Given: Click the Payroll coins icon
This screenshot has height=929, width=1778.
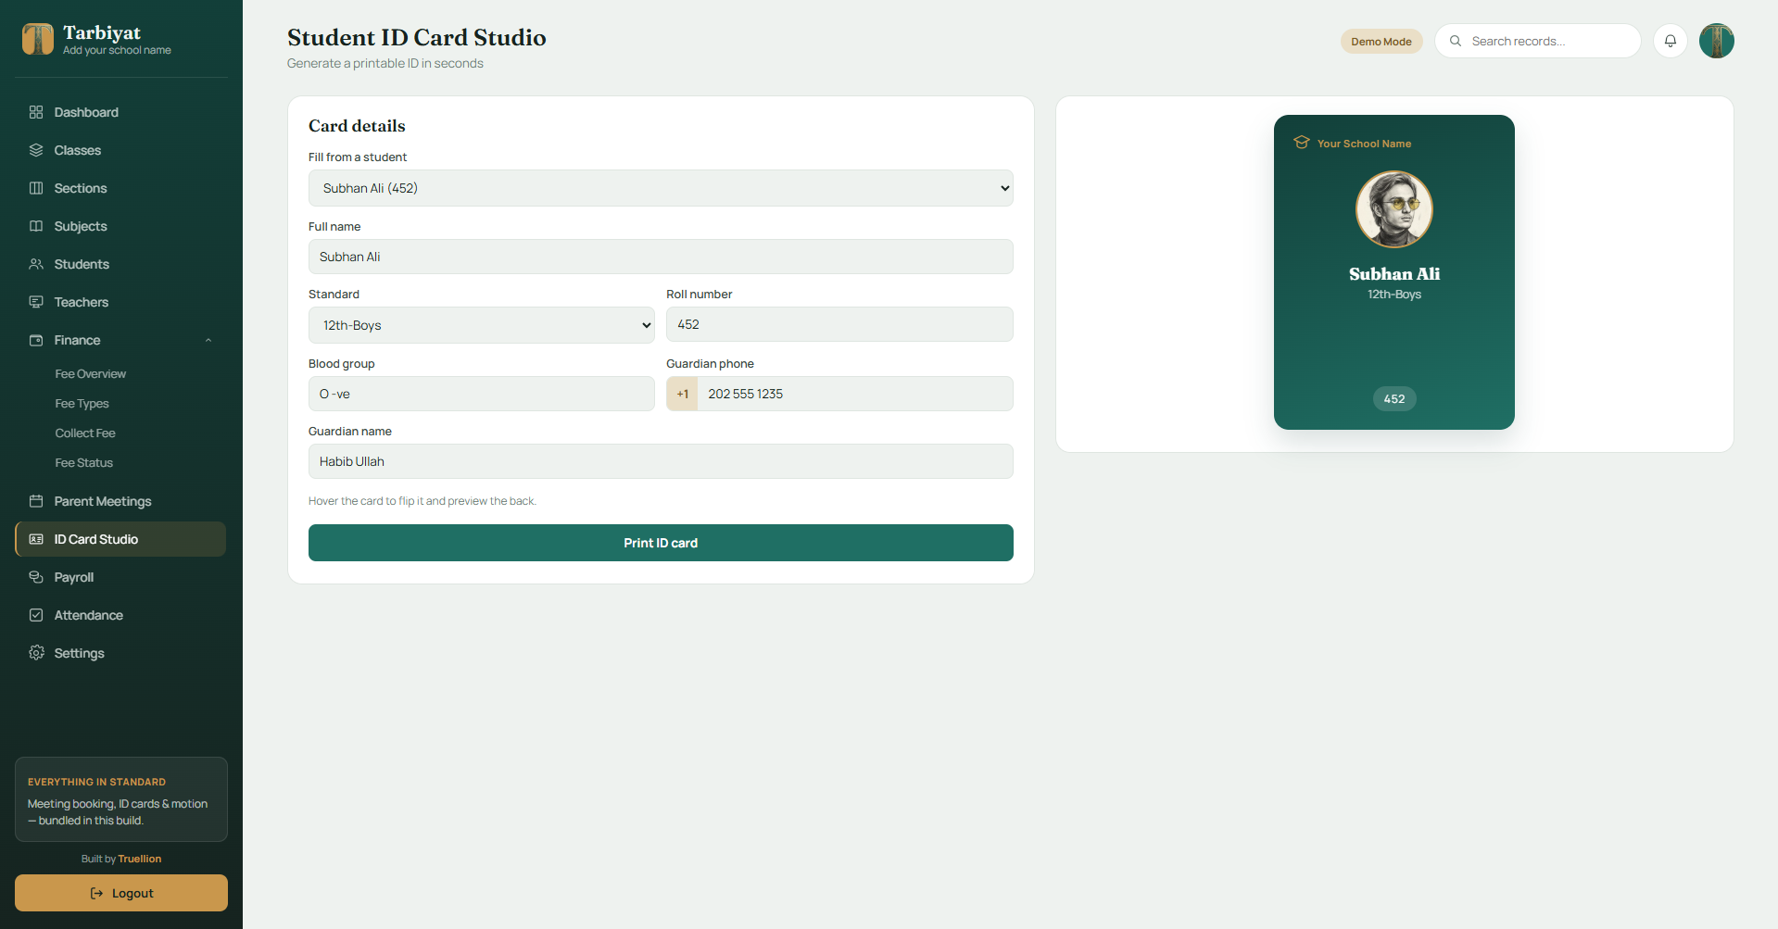Looking at the screenshot, I should [x=36, y=577].
